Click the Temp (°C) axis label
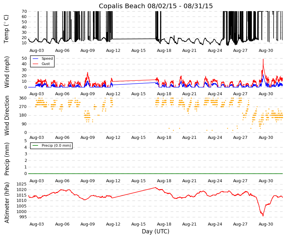The image size is (286, 238). coord(6,29)
